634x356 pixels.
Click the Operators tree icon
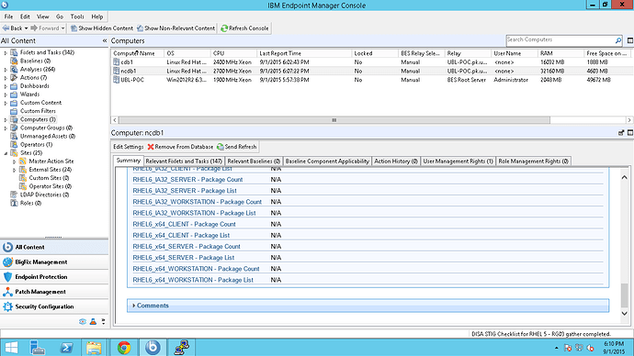(14, 144)
